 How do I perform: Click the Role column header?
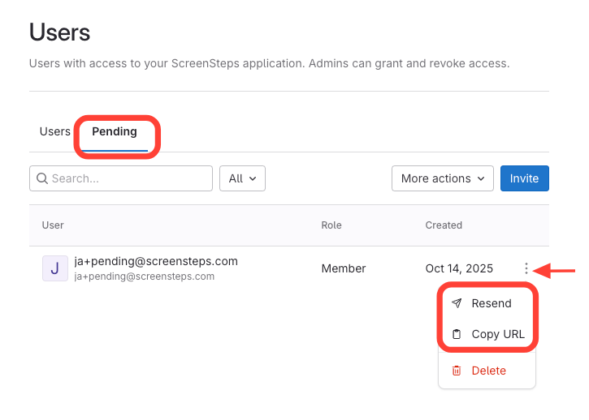[x=331, y=225]
